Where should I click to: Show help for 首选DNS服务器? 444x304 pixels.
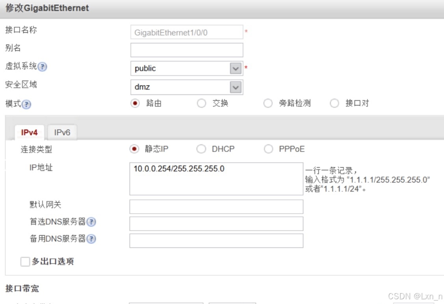91,222
